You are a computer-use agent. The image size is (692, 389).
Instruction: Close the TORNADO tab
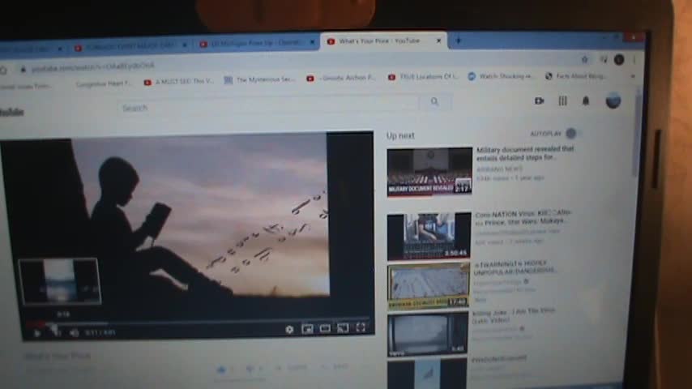pyautogui.click(x=185, y=45)
